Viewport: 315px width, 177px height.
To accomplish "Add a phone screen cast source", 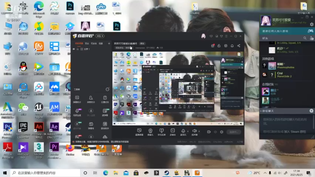I will click(161, 132).
